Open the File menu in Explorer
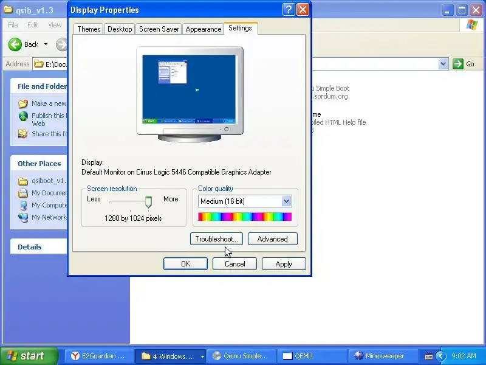 click(13, 25)
